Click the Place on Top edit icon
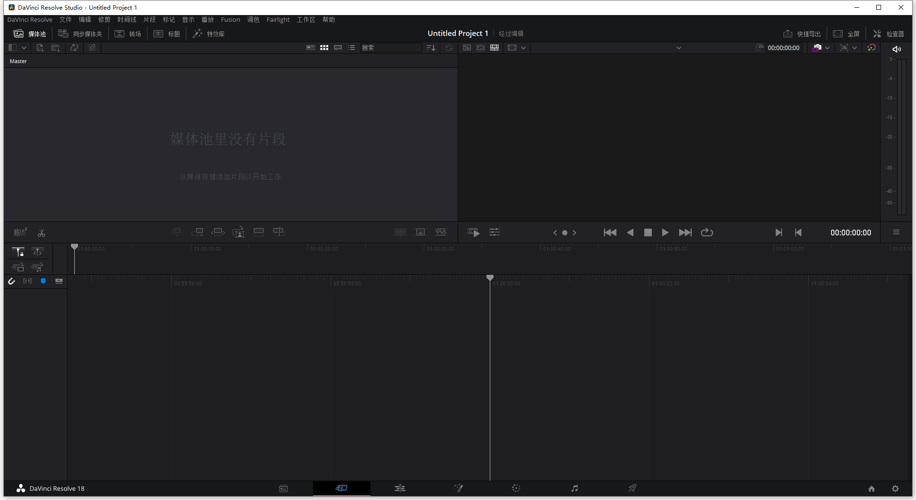 (x=259, y=232)
